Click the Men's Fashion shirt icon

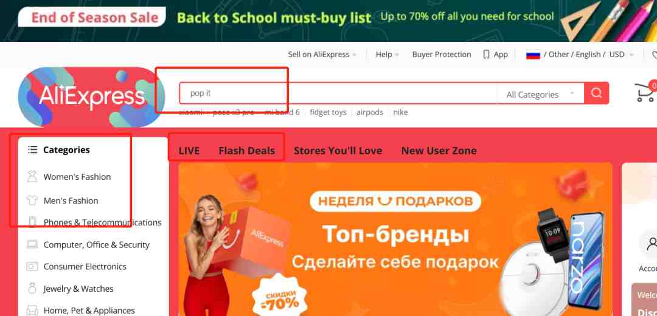pos(32,201)
